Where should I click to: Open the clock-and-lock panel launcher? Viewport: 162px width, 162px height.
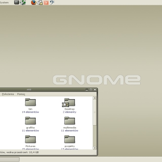[40, 2]
